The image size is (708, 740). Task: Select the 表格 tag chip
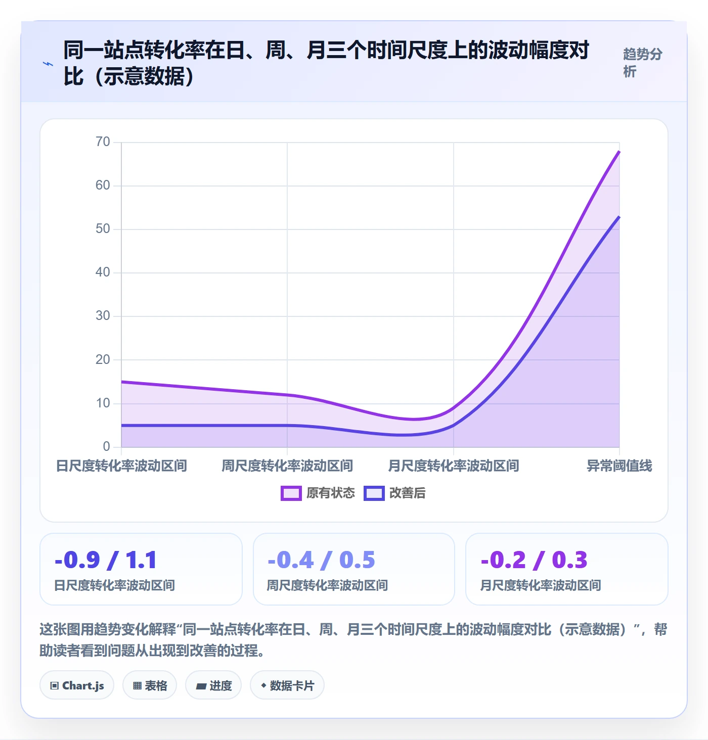pos(150,685)
